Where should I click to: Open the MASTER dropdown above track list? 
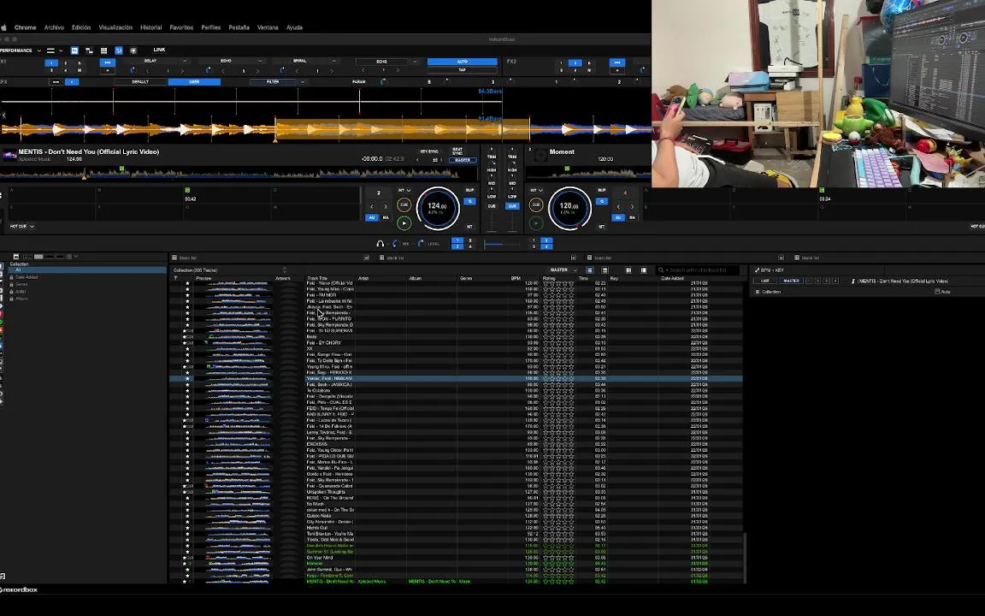tap(563, 270)
